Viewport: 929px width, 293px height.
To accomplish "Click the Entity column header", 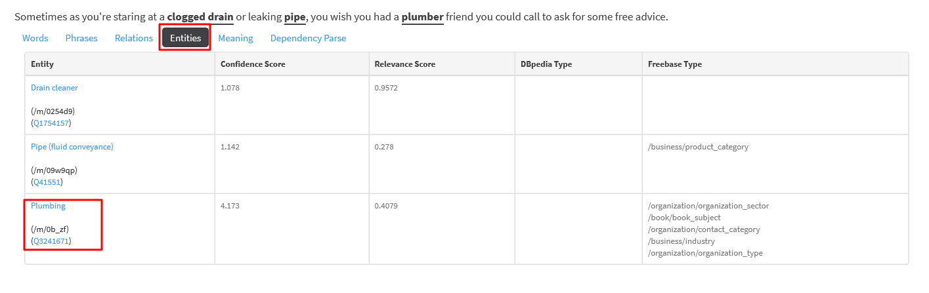I will tap(43, 64).
